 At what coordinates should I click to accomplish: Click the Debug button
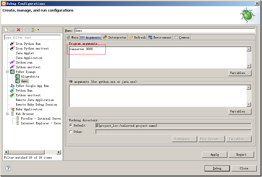click(217, 168)
